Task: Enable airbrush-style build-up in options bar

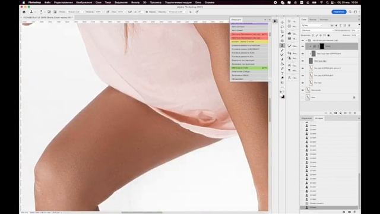Action: click(x=130, y=12)
